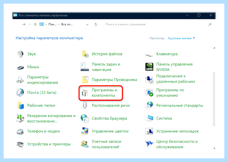The width and height of the screenshot is (228, 162).
Task: Click the Региональные стандарты link
Action: point(179,106)
